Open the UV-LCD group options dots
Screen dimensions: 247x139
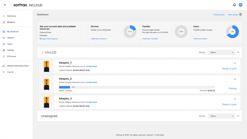[43, 52]
